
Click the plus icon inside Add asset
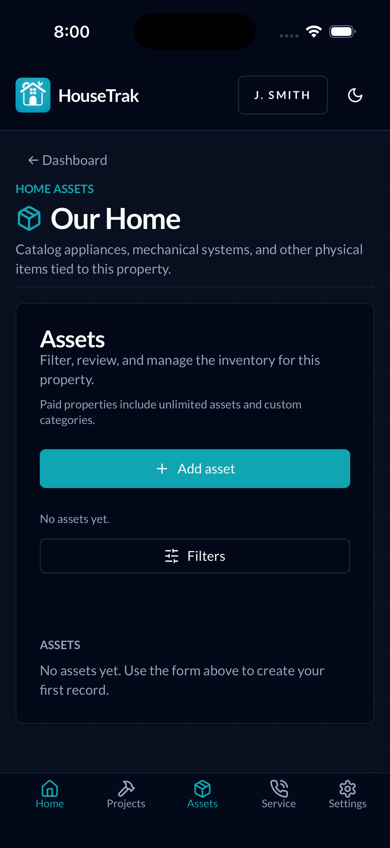coord(162,468)
